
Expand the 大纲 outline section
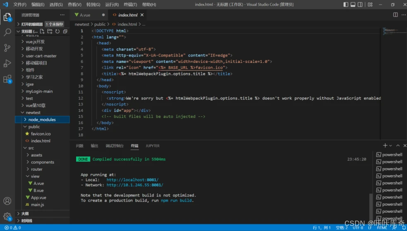tap(42, 214)
